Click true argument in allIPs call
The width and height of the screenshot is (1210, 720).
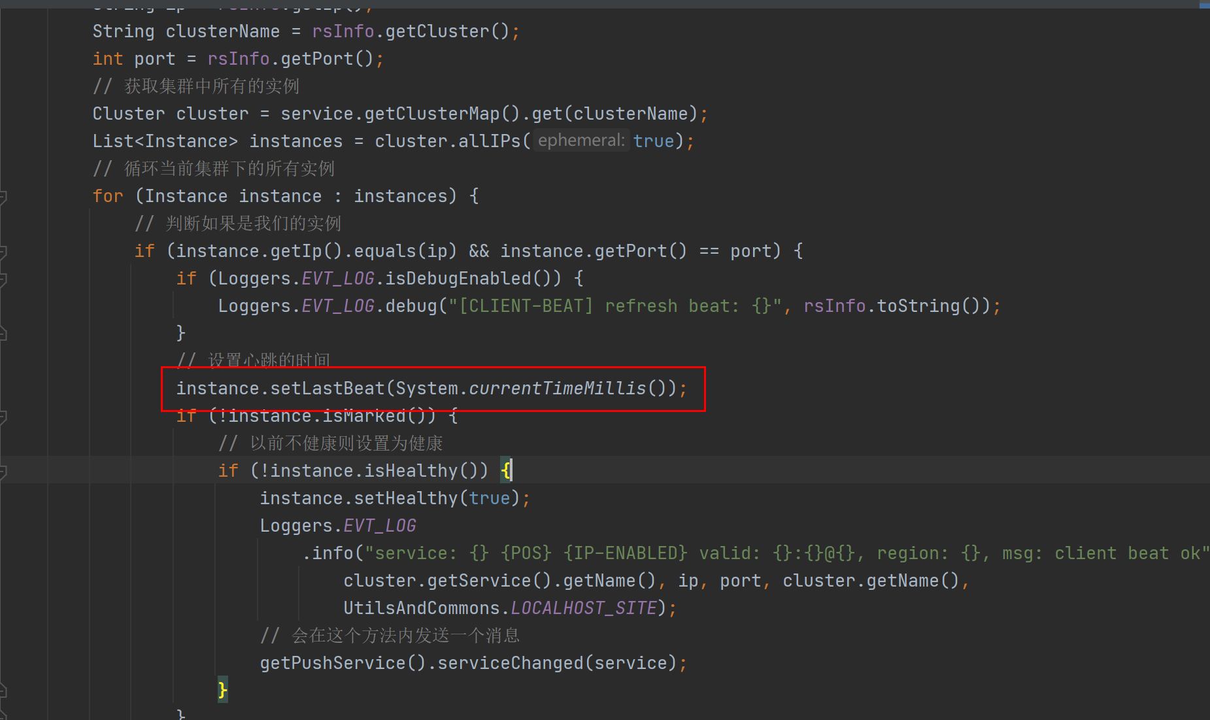coord(654,141)
